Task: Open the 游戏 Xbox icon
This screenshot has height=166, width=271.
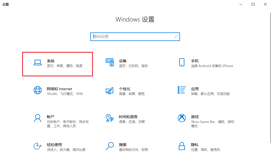Action: click(x=182, y=118)
